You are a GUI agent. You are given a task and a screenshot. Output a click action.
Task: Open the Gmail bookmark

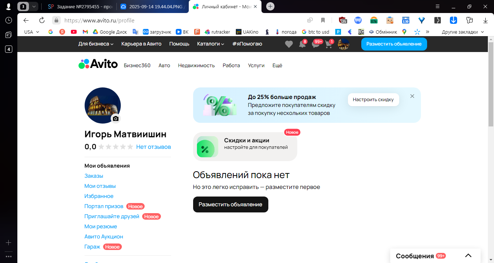85,32
